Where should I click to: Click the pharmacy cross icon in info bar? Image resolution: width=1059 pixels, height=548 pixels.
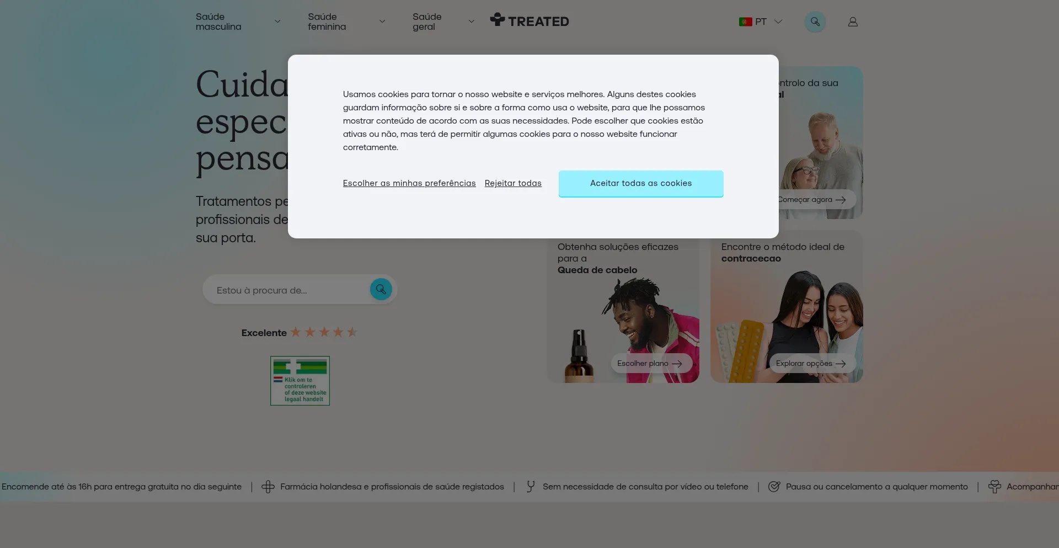coord(268,487)
